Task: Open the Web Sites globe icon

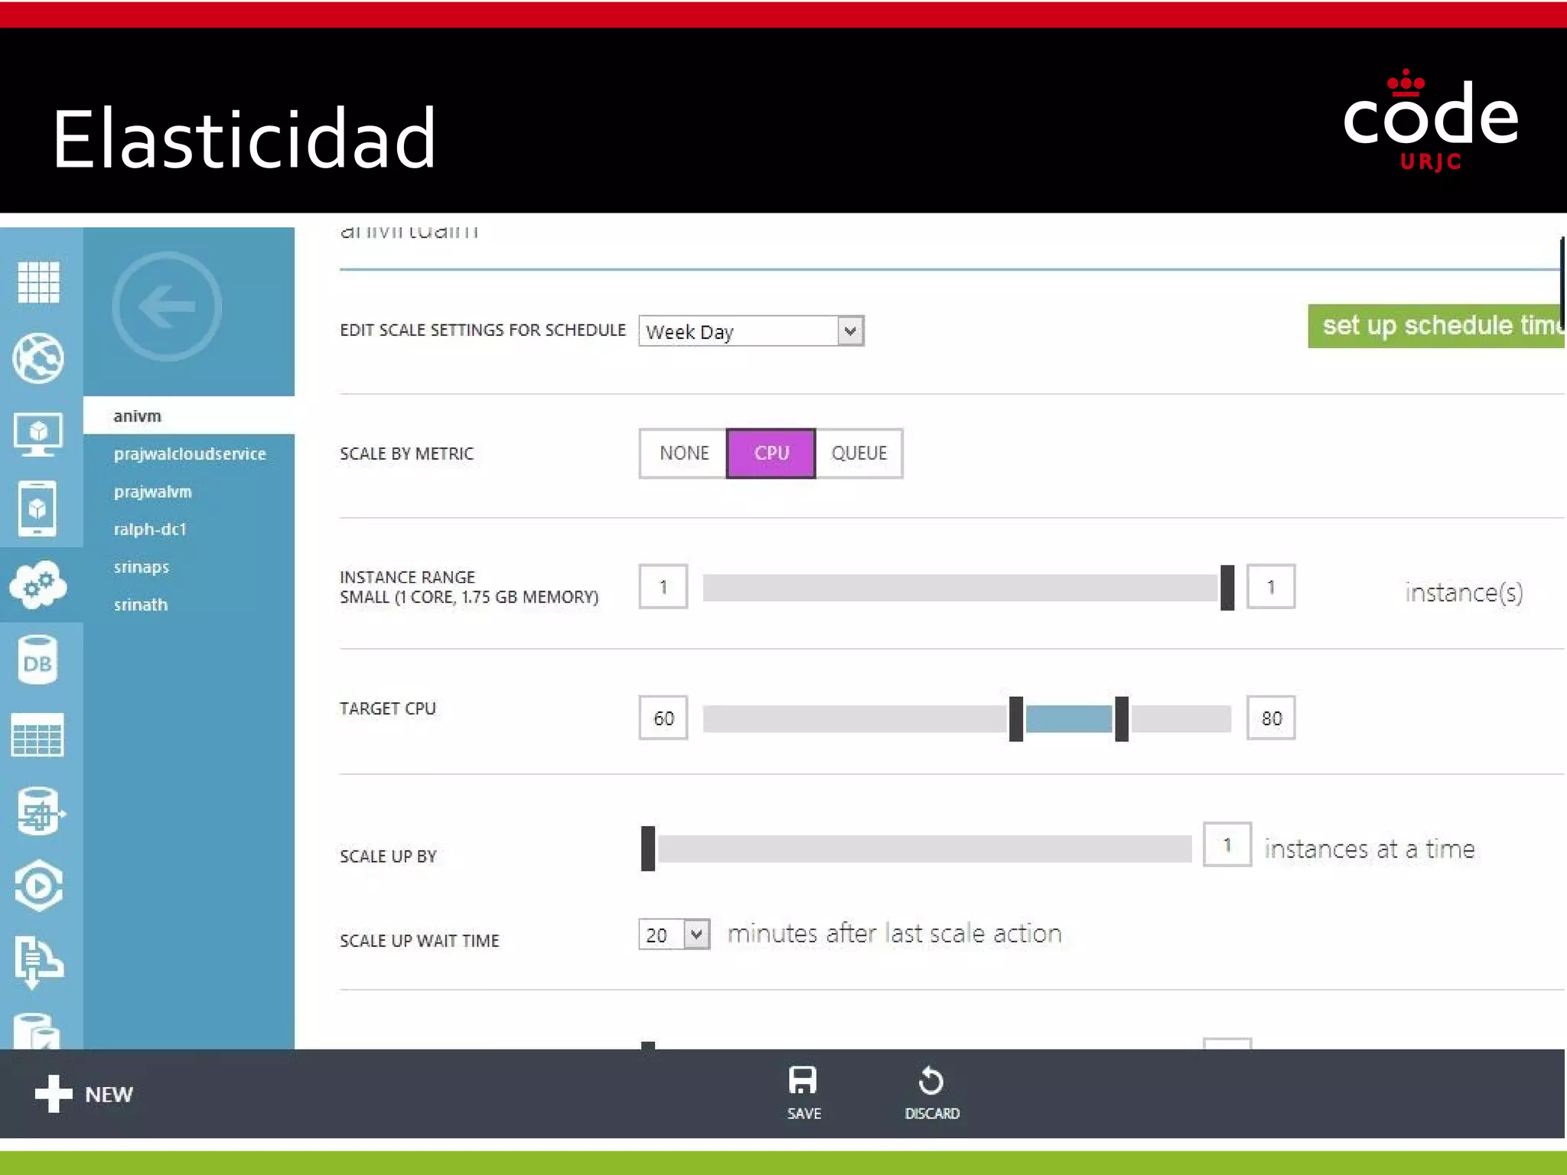Action: tap(38, 358)
